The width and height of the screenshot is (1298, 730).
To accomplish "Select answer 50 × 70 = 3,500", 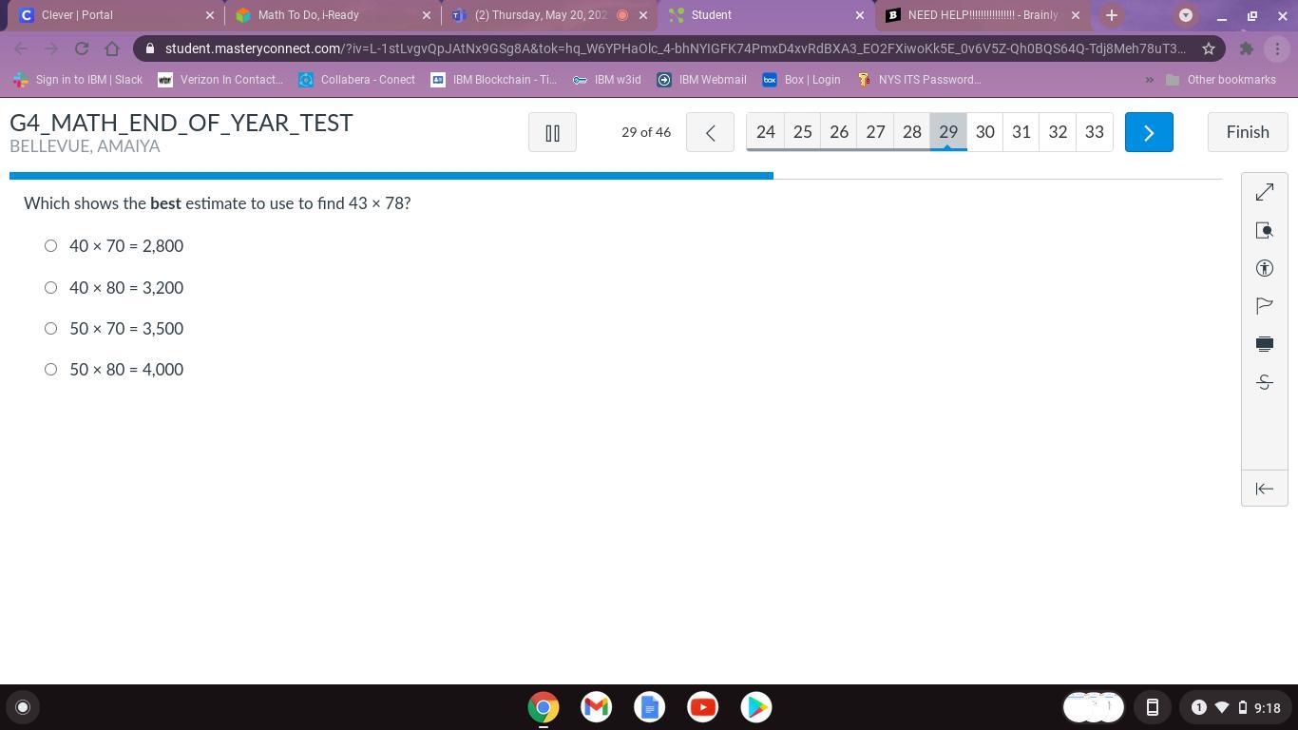I will tap(51, 329).
